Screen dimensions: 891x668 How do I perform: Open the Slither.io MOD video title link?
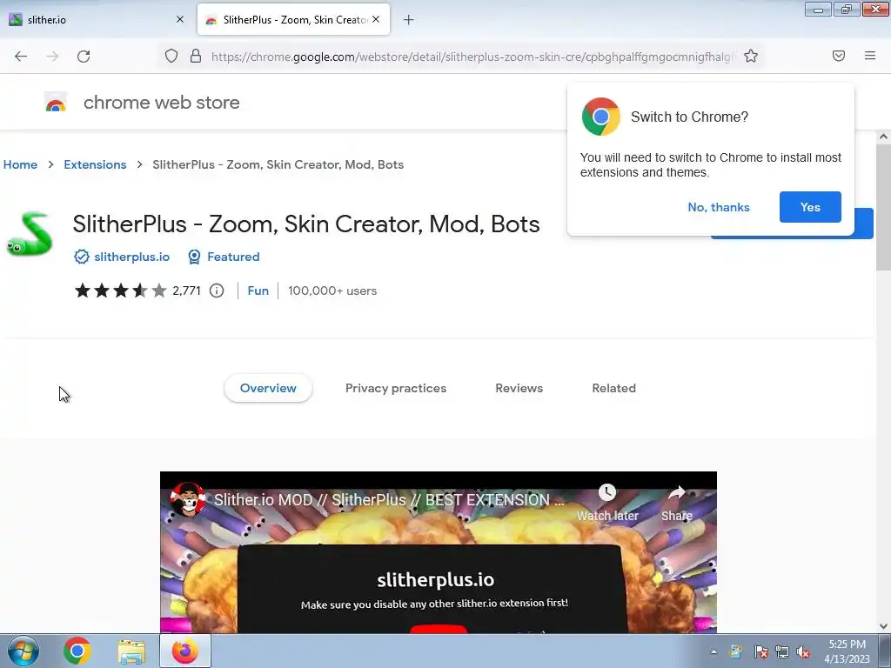pos(389,500)
